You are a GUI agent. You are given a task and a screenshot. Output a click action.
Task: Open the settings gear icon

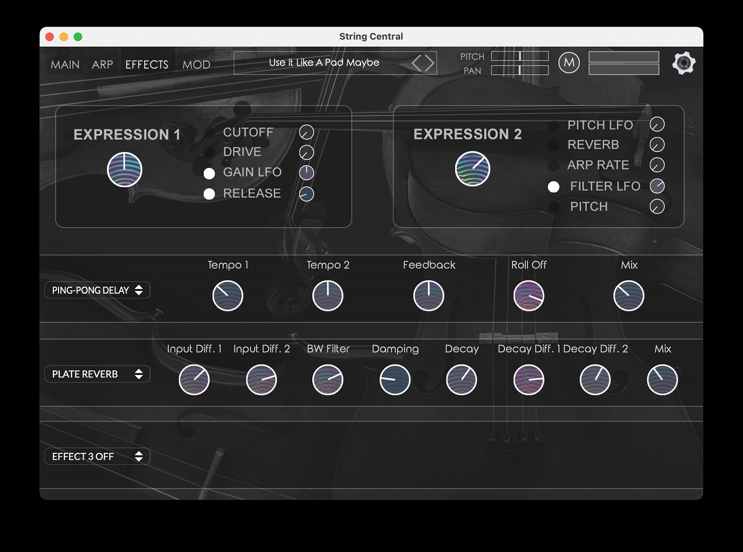[684, 63]
